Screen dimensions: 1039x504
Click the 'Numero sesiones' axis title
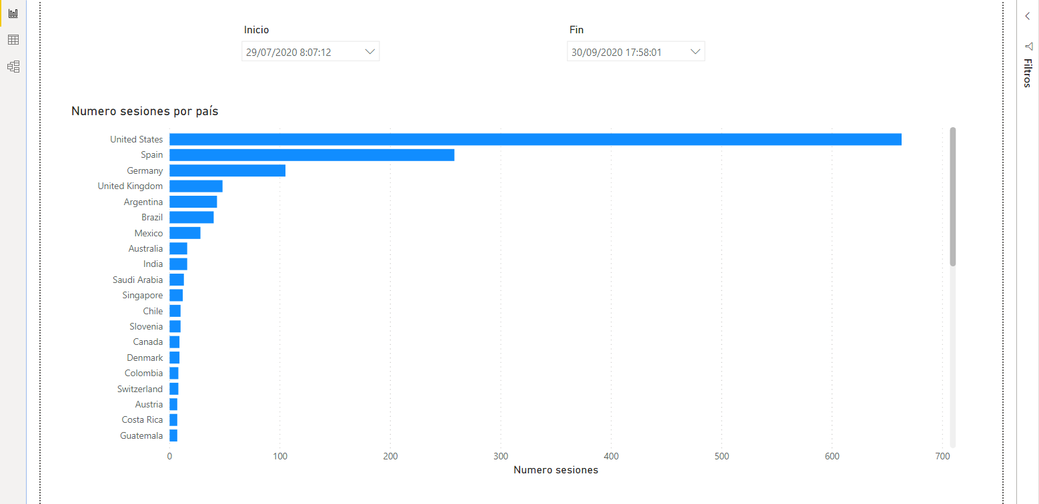(556, 469)
